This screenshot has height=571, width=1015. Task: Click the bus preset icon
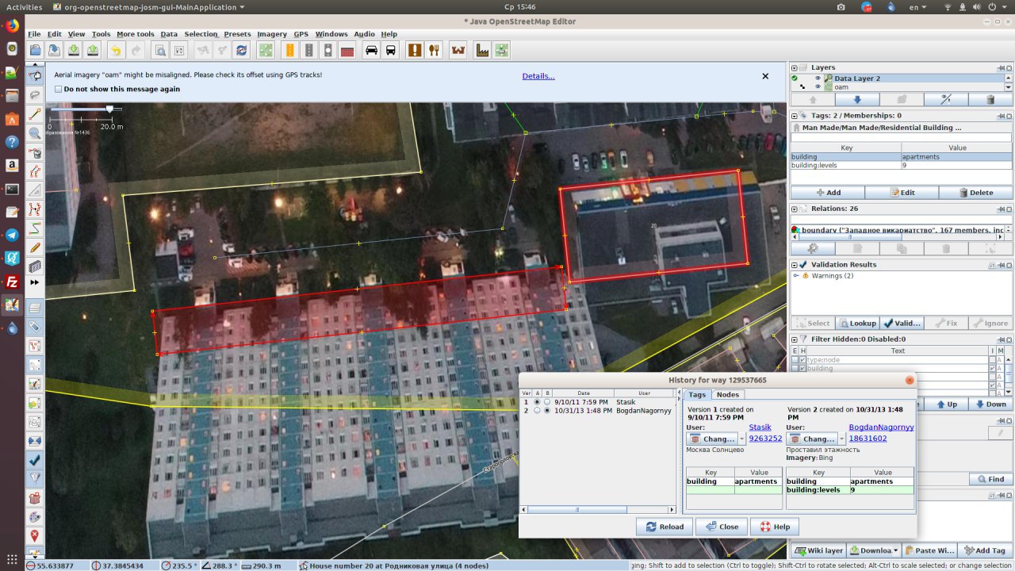391,50
